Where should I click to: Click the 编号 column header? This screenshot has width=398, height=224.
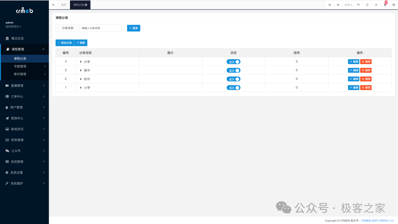[x=66, y=53]
